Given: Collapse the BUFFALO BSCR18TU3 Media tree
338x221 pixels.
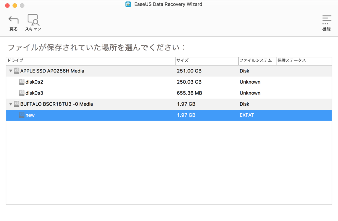Looking at the screenshot, I should coord(10,104).
